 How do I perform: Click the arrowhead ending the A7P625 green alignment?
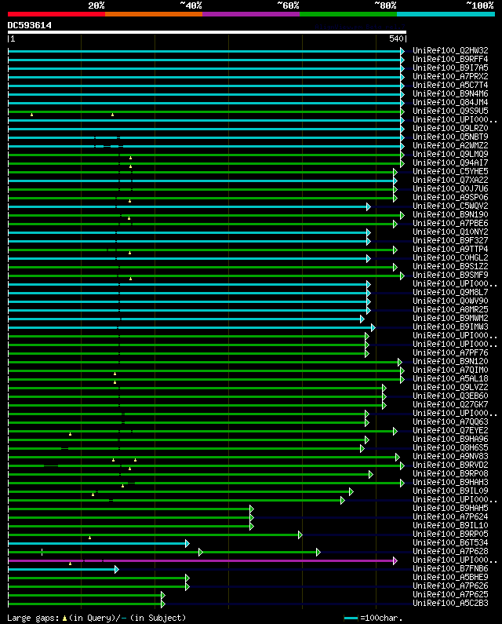click(162, 595)
